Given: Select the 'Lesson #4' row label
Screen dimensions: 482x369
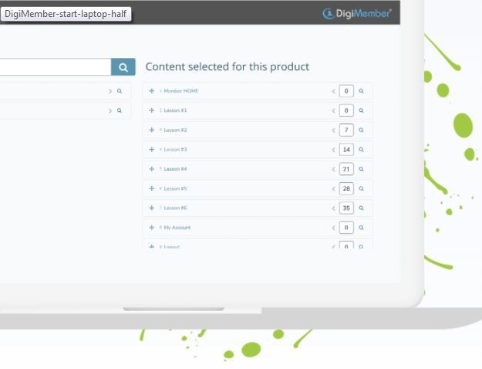Looking at the screenshot, I should click(175, 169).
